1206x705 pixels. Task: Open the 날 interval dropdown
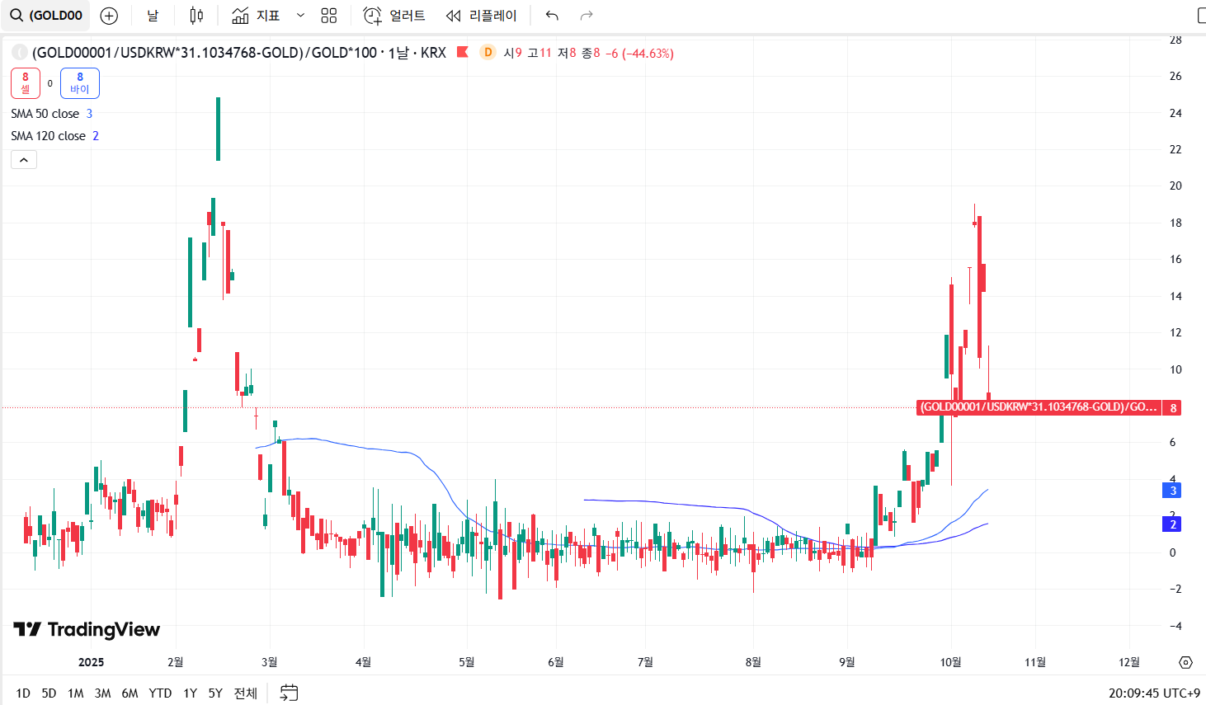(153, 16)
